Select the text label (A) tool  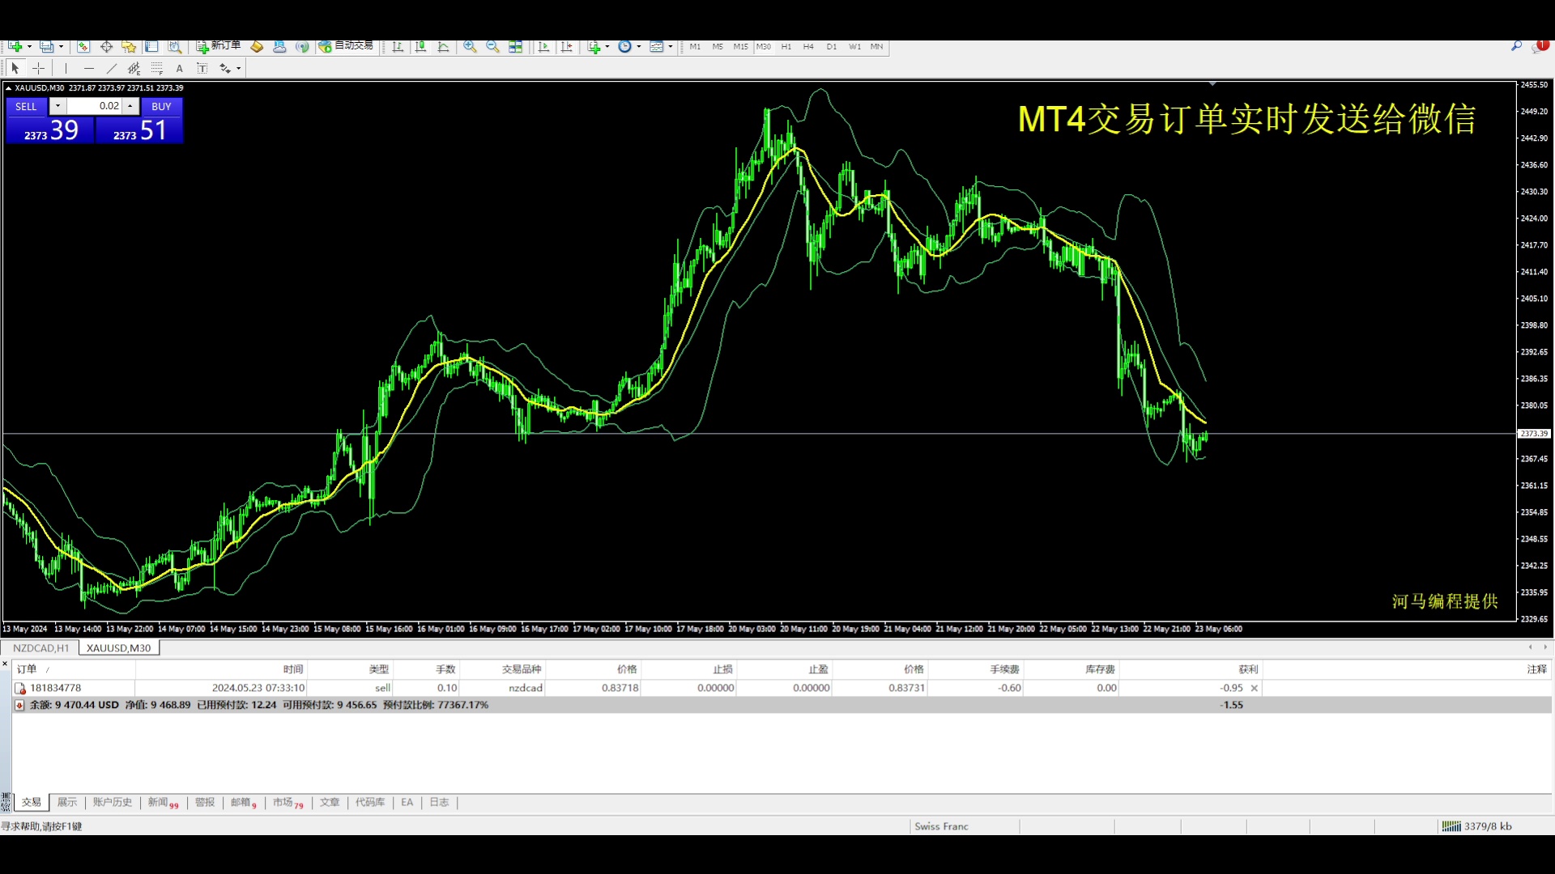click(179, 69)
